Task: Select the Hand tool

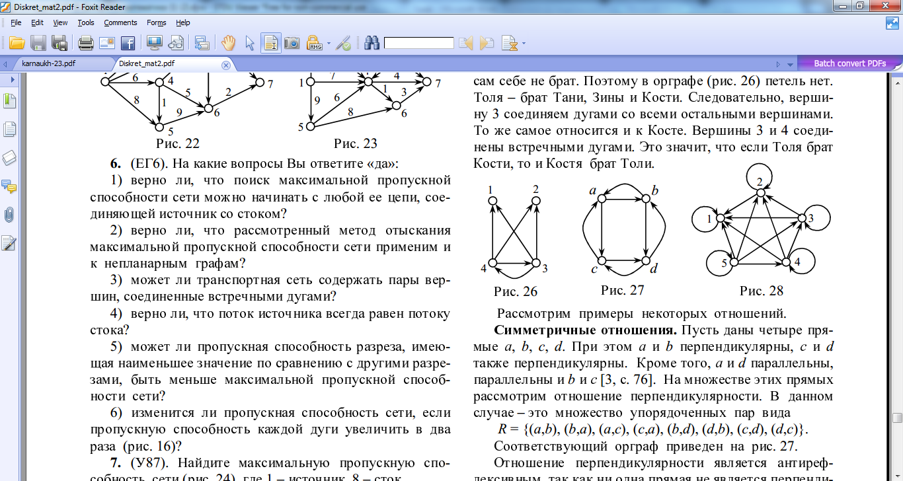Action: [x=229, y=44]
